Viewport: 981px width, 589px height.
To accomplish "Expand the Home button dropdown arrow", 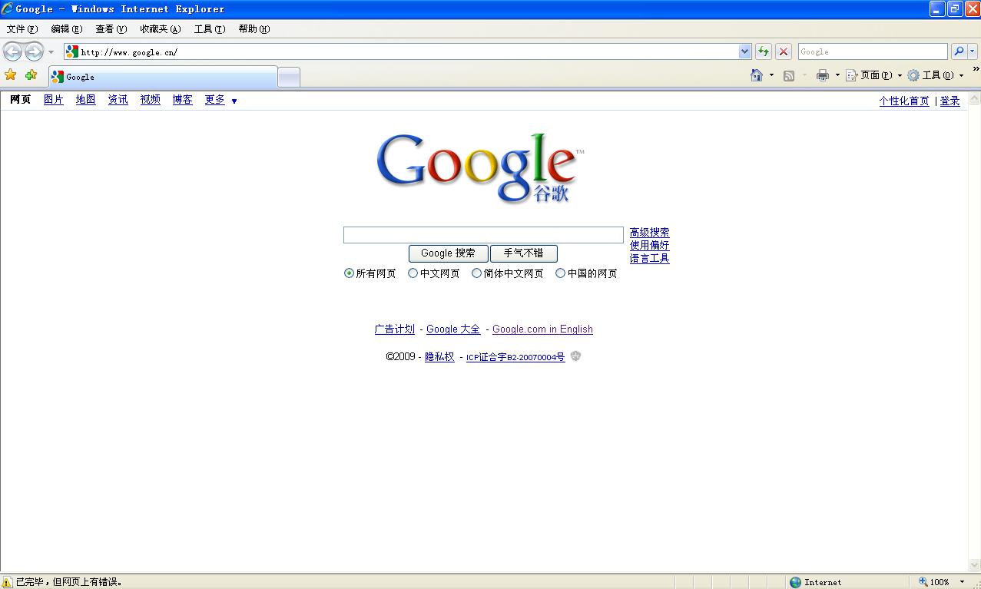I will pyautogui.click(x=771, y=75).
